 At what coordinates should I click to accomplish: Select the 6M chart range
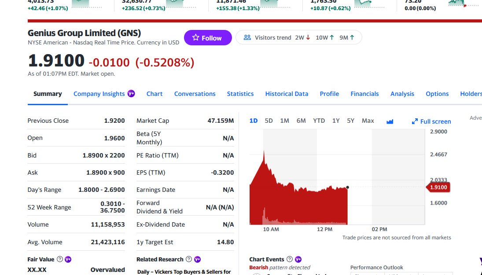click(x=301, y=121)
